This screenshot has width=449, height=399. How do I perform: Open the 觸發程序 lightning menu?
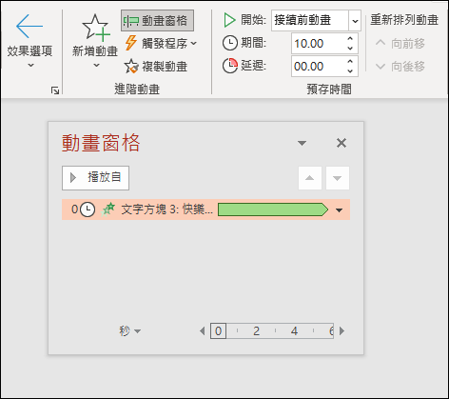[x=160, y=43]
